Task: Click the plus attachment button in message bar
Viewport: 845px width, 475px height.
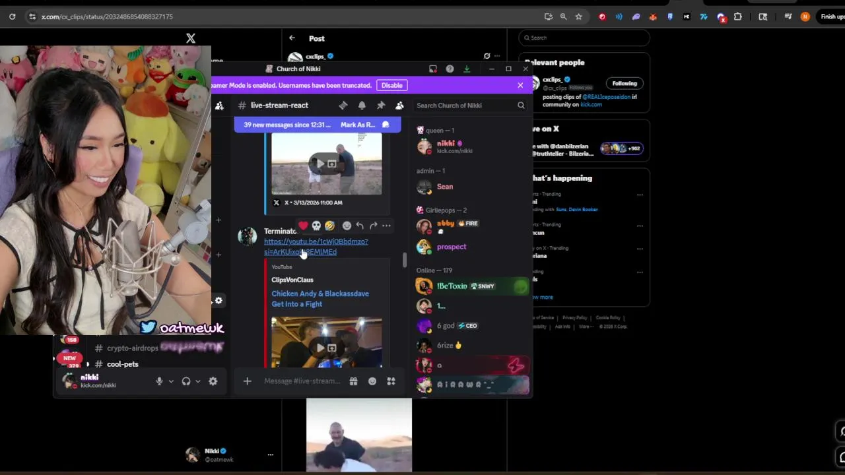Action: (247, 381)
